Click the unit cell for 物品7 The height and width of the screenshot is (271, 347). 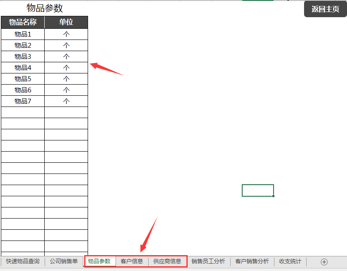click(x=66, y=101)
